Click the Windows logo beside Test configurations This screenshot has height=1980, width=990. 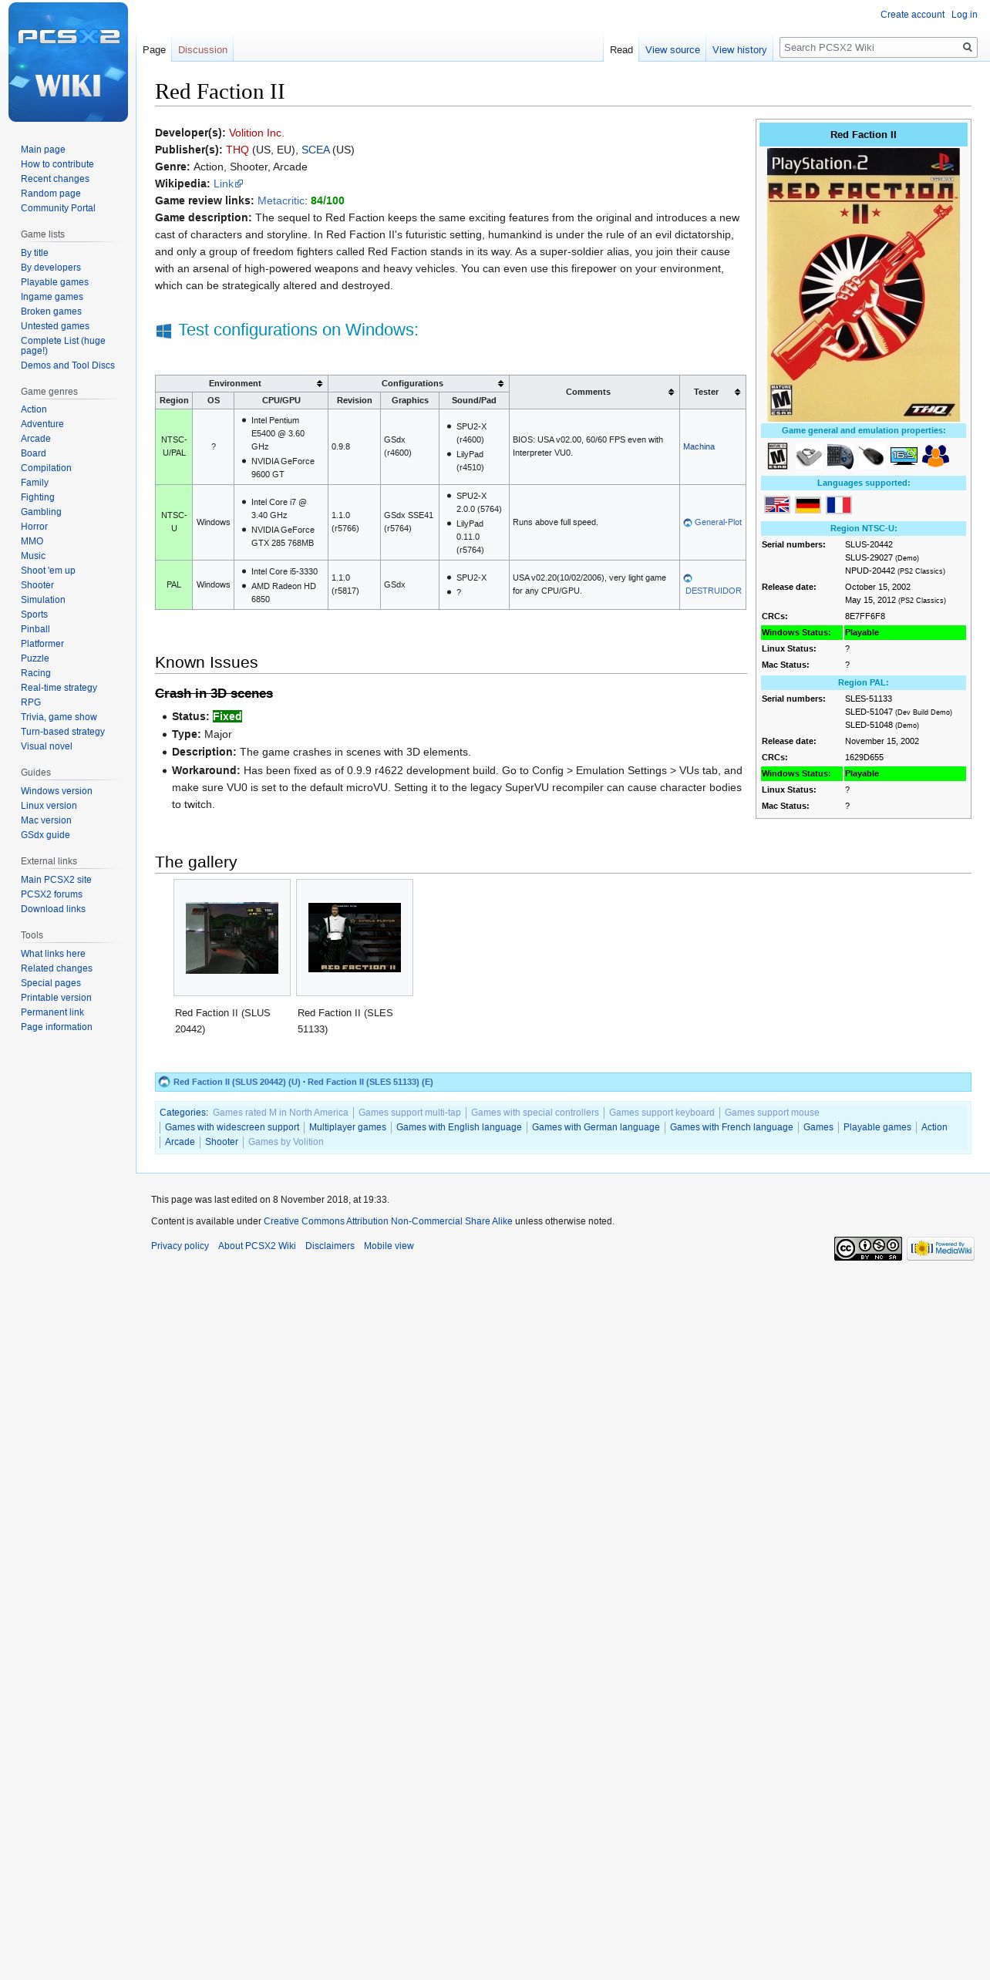pos(163,331)
